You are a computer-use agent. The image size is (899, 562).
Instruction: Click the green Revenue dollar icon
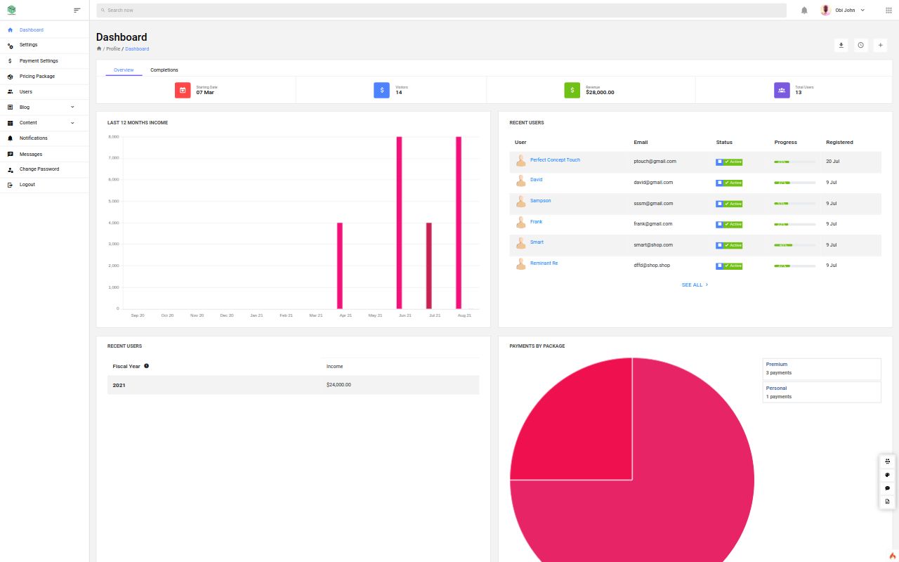[572, 90]
